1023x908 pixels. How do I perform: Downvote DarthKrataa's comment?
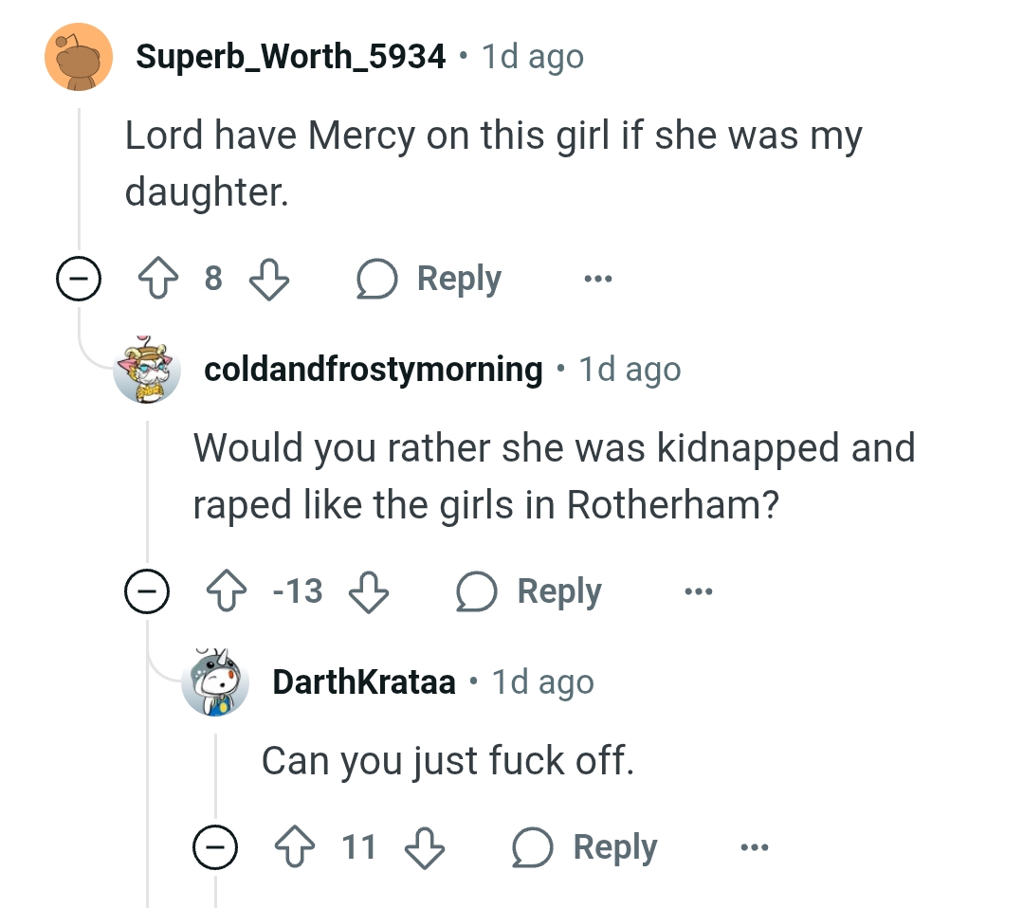tap(425, 847)
